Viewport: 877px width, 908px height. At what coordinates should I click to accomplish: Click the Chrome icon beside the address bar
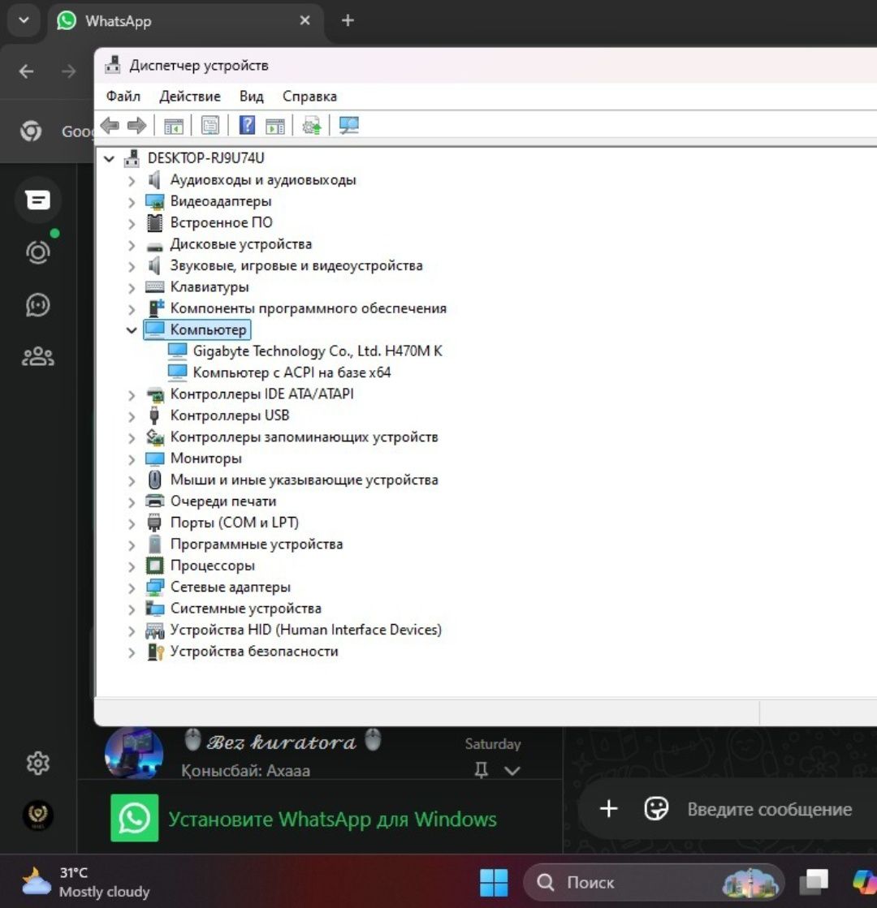(31, 131)
